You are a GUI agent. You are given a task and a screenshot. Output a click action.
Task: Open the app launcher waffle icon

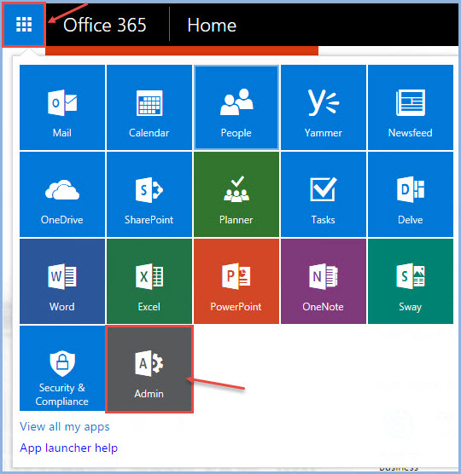click(x=24, y=25)
